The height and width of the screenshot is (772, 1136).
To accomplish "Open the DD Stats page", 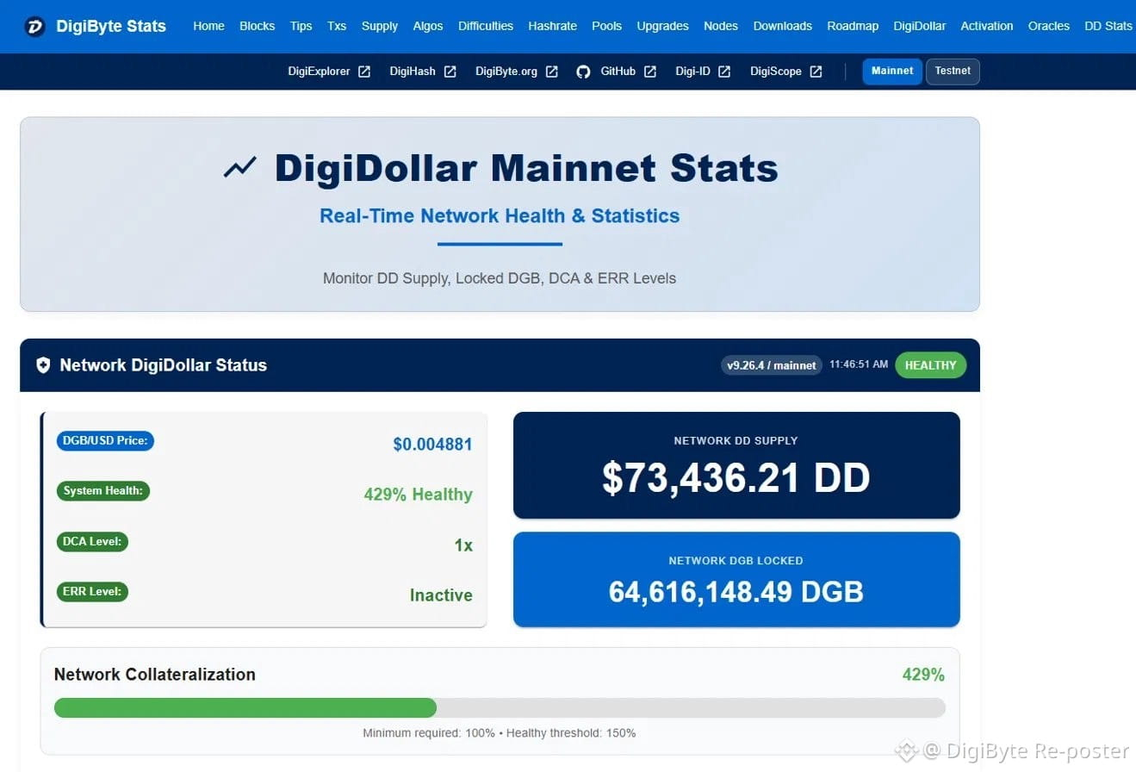I will 1108,26.
